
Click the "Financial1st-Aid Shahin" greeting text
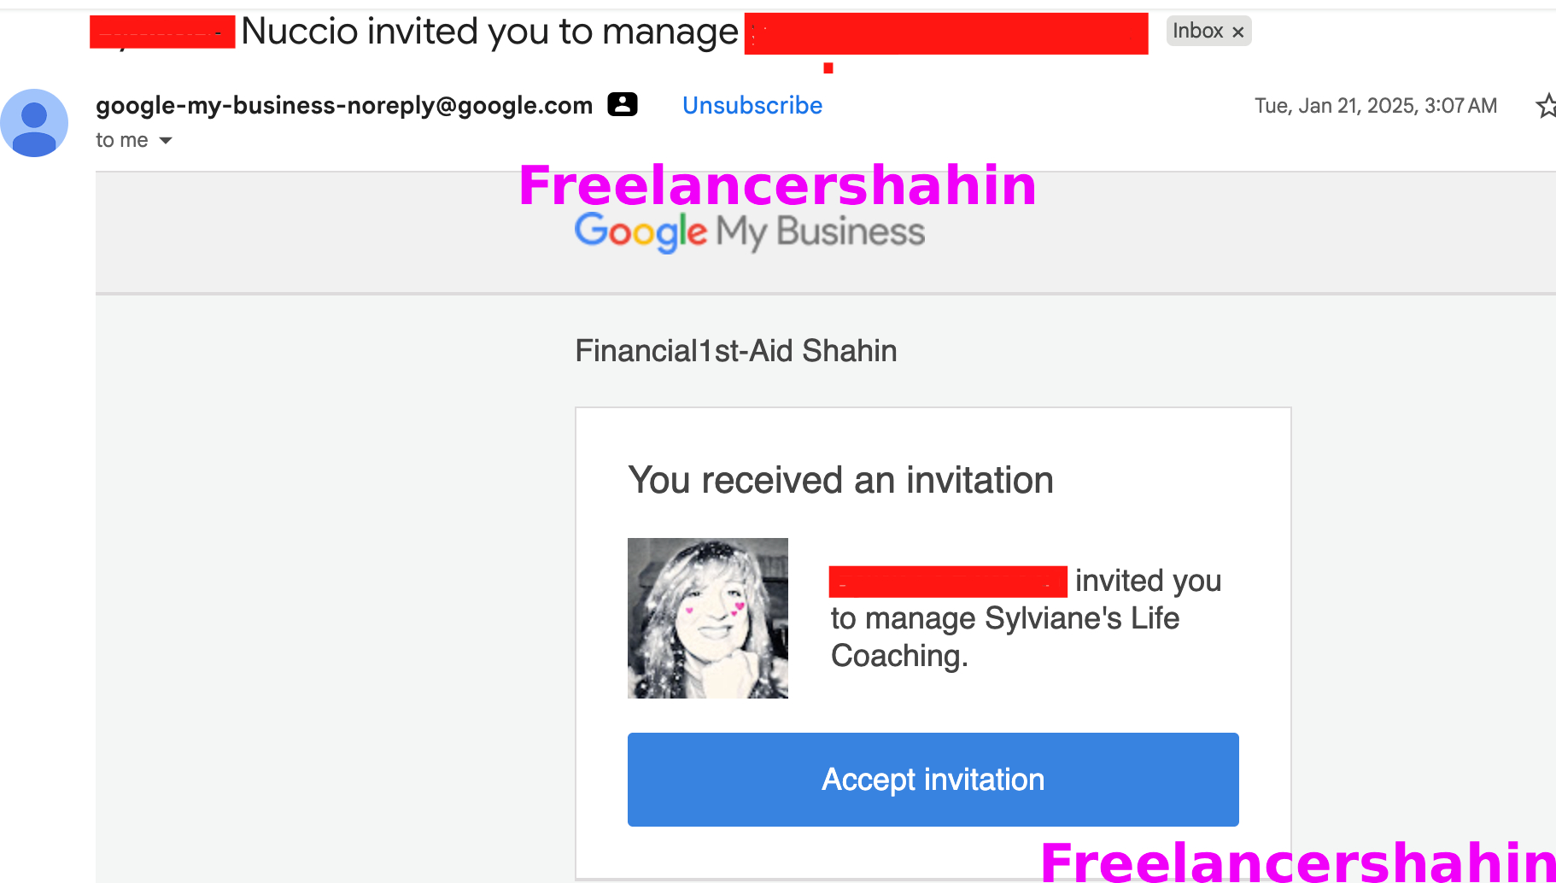(x=735, y=351)
